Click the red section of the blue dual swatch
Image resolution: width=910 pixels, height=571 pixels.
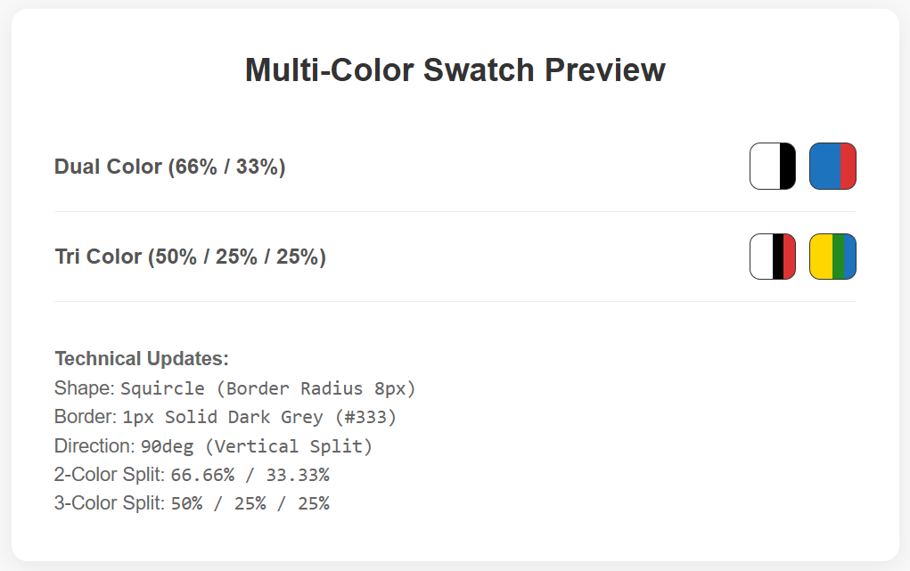(x=848, y=166)
